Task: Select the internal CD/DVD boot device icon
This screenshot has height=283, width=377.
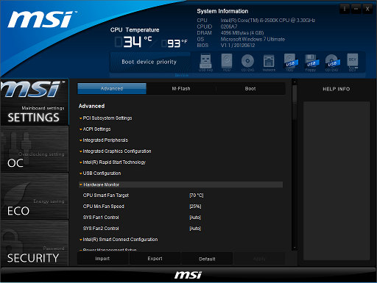Action: click(x=247, y=62)
